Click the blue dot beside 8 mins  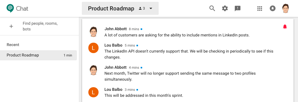pyautogui.click(x=141, y=29)
